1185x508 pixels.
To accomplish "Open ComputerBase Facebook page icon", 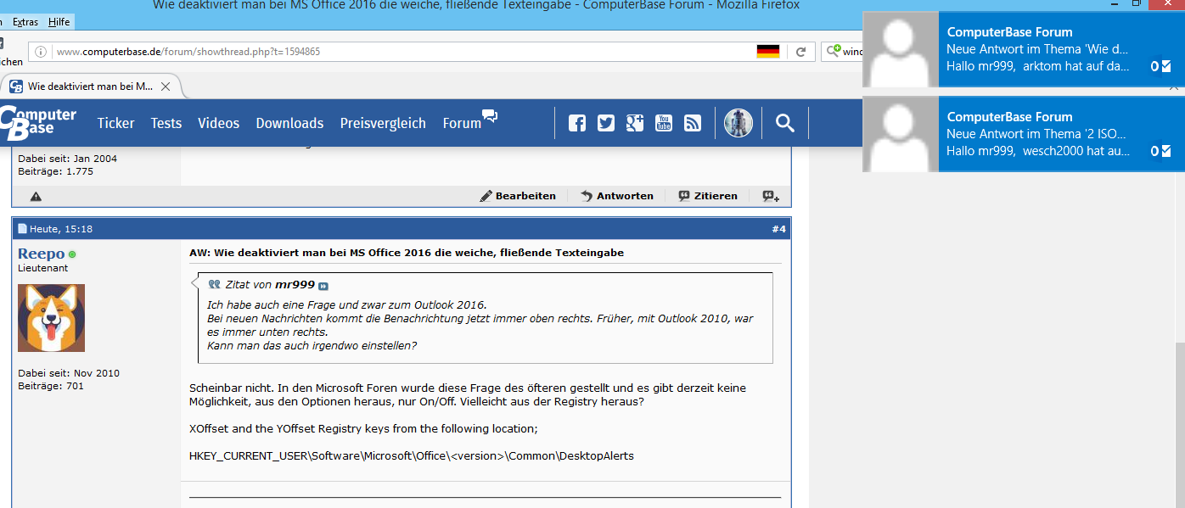I will (577, 123).
